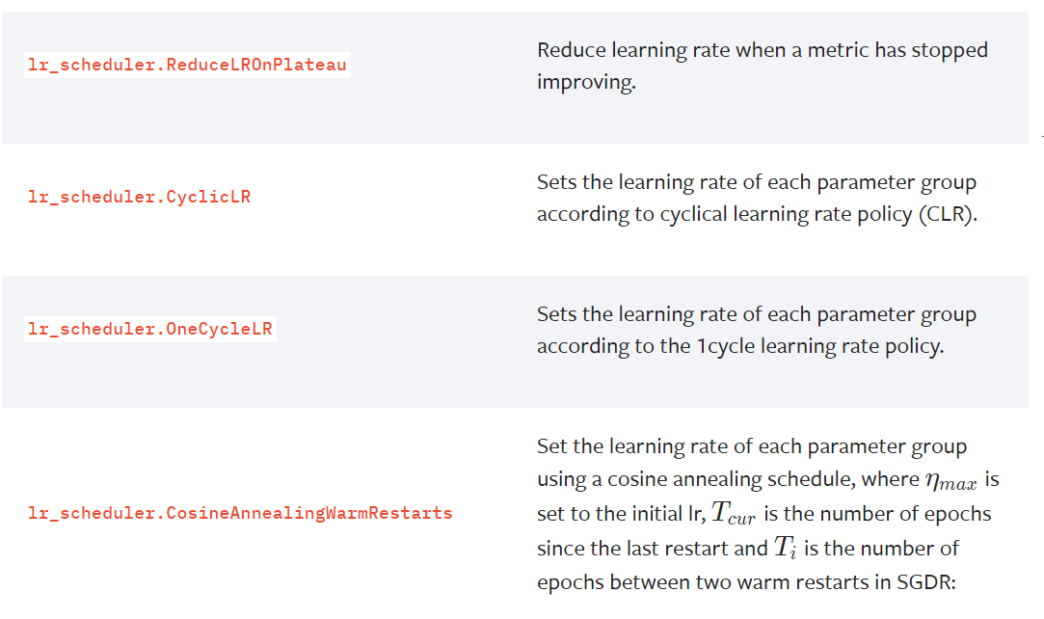Click the OneCycleLR description about 1cycle policy

[757, 330]
